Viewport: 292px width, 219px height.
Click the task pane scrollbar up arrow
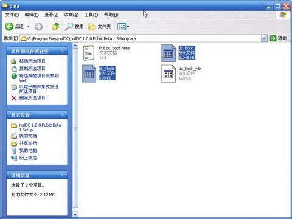[x=75, y=46]
